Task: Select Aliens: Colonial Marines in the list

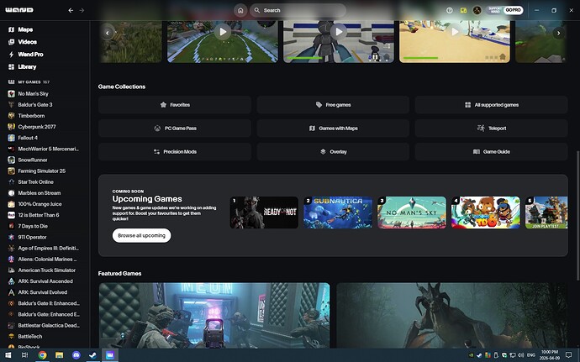Action: 47,260
